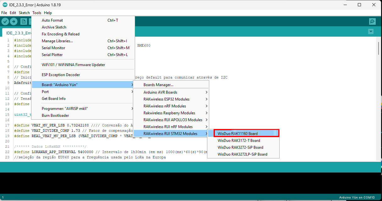Click Get Board Info

tap(83, 99)
